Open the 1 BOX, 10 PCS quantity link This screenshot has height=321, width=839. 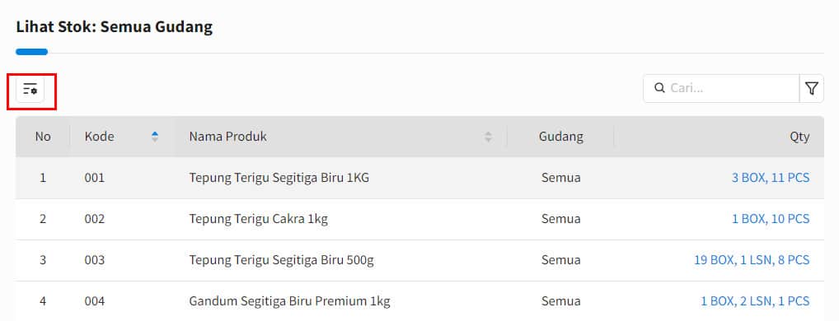click(x=771, y=219)
